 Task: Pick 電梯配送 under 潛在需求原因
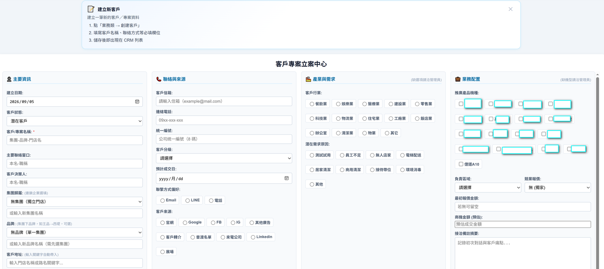[x=402, y=155]
